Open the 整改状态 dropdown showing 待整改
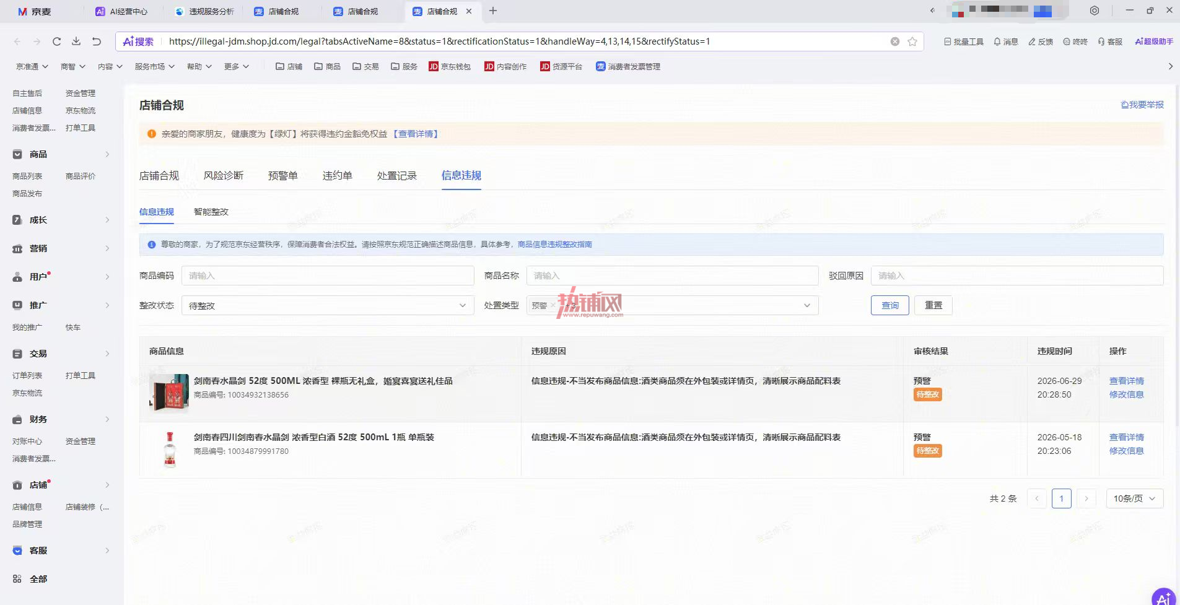The image size is (1180, 605). tap(328, 305)
